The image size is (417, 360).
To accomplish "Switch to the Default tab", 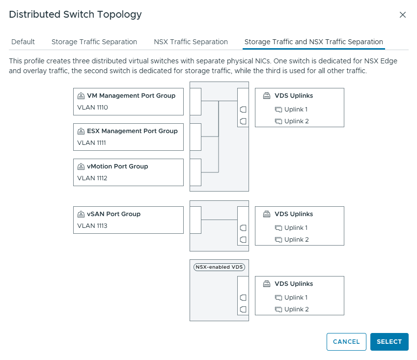I will click(x=23, y=42).
